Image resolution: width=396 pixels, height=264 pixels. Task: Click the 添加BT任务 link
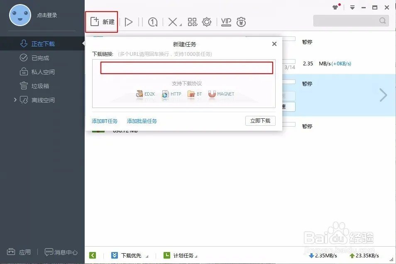click(104, 121)
